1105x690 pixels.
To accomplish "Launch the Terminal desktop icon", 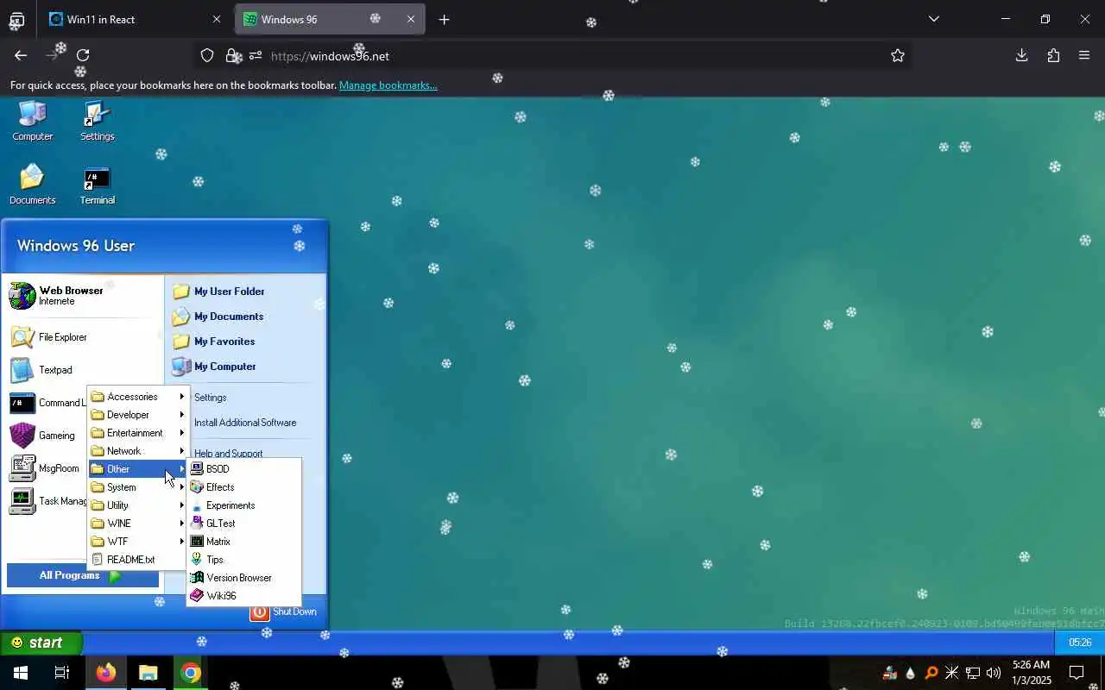I will [97, 185].
